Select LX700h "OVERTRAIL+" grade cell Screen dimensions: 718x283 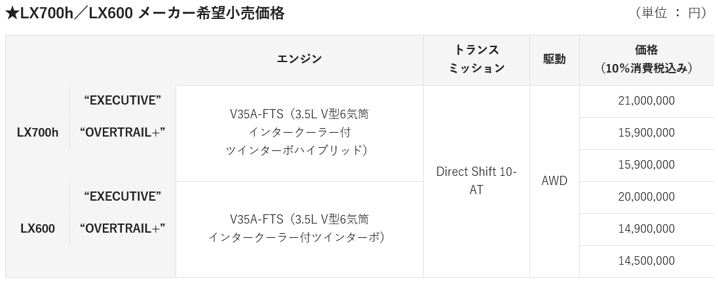(x=123, y=133)
